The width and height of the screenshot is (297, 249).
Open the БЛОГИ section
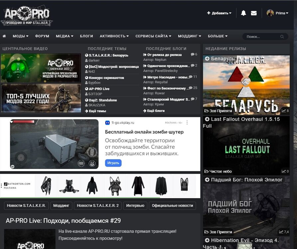(x=86, y=36)
